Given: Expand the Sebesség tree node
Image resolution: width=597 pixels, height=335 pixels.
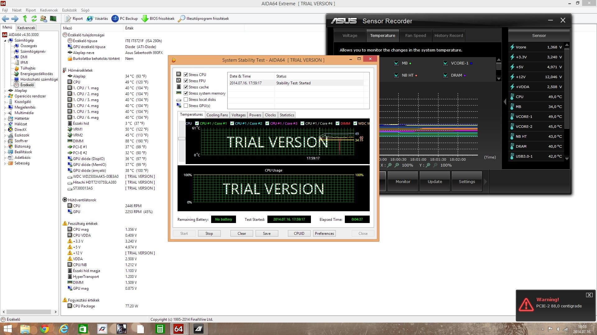Looking at the screenshot, I should click(x=5, y=163).
